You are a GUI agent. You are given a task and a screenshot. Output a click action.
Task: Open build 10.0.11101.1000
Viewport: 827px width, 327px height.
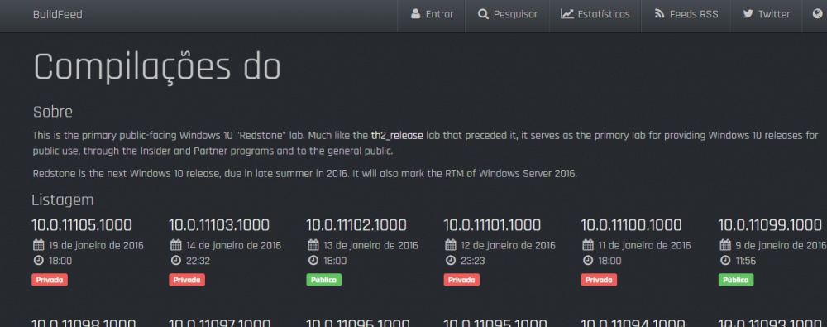(492, 225)
